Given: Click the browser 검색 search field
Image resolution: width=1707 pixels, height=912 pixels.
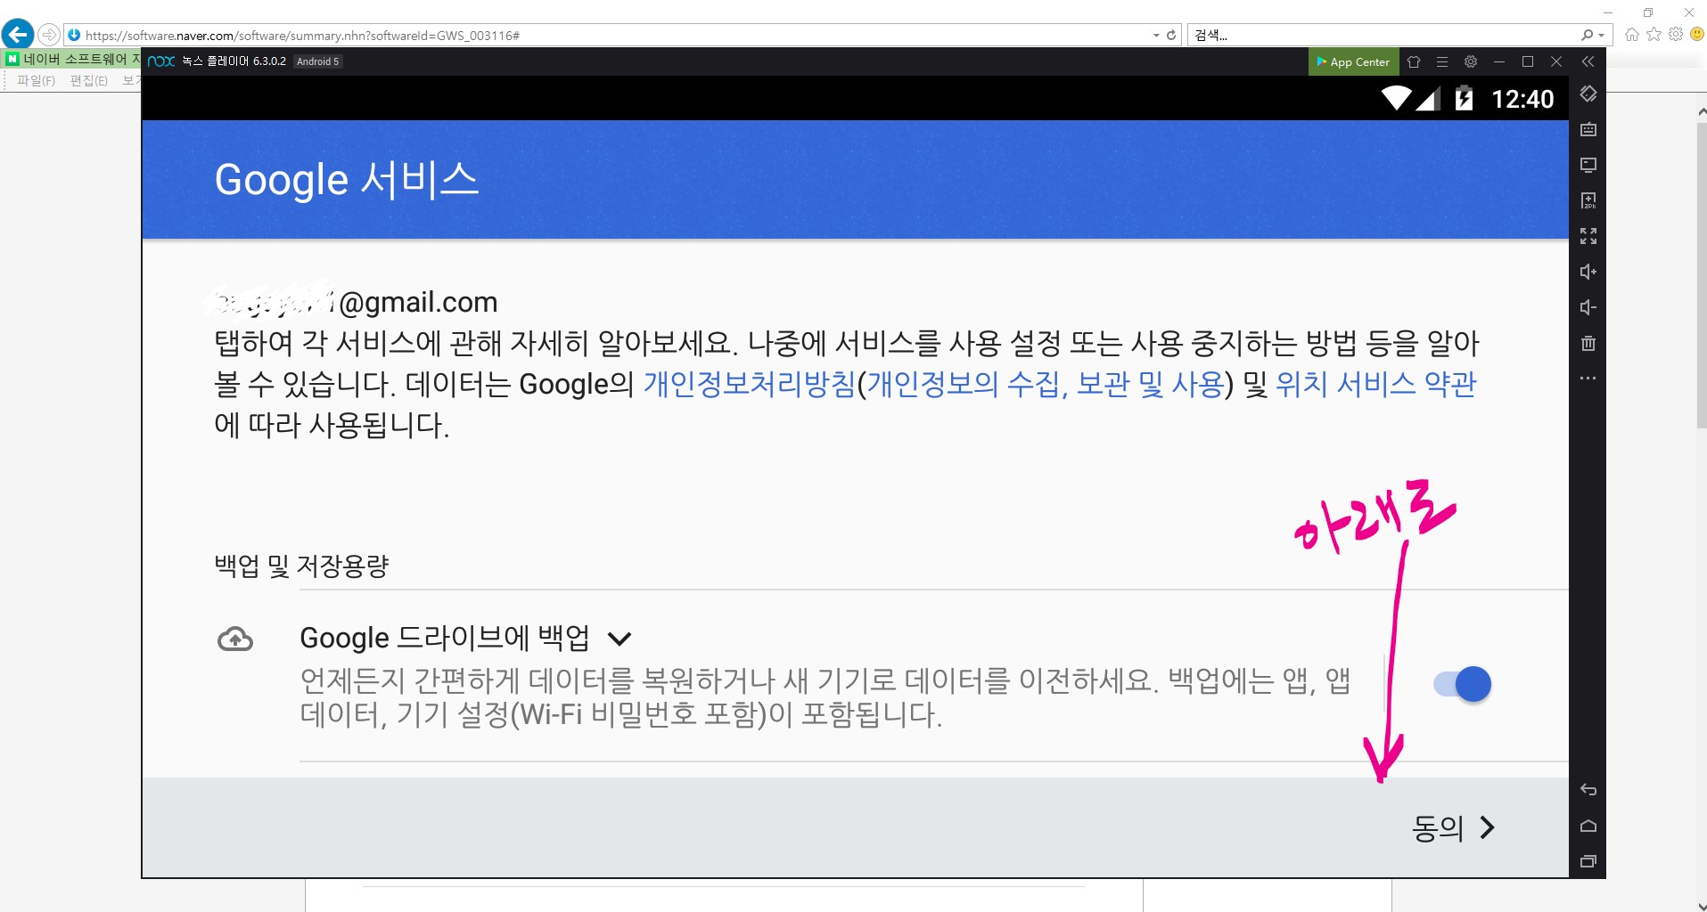Looking at the screenshot, I should [x=1382, y=36].
